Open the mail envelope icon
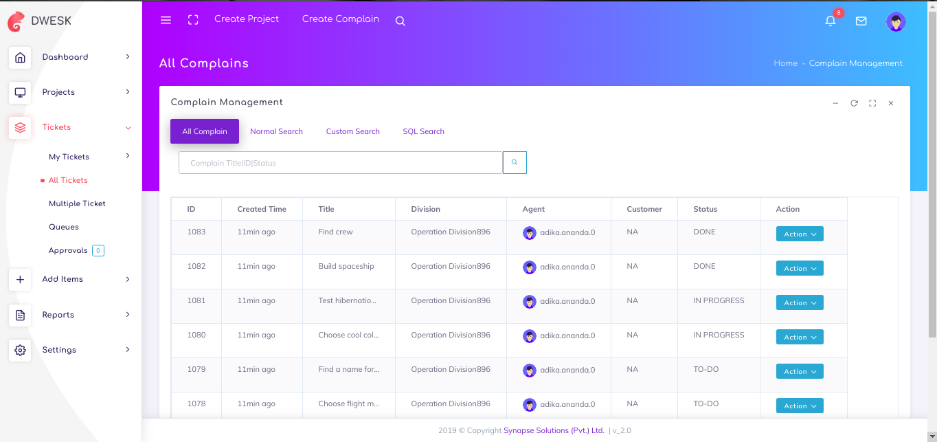937x442 pixels. coord(861,21)
